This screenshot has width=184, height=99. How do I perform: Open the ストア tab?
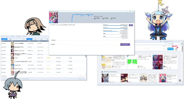(x=7, y=36)
